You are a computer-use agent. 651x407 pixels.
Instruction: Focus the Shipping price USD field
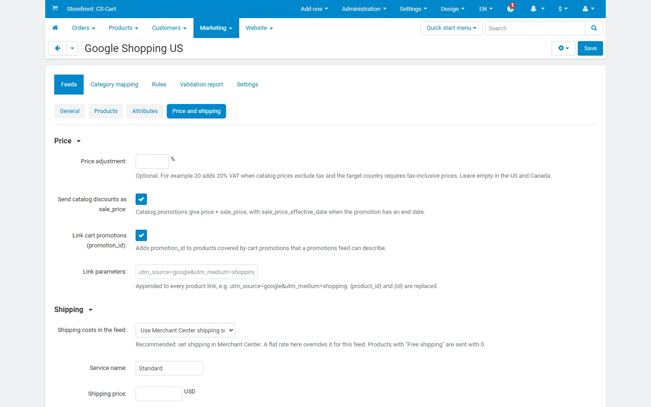(x=159, y=394)
